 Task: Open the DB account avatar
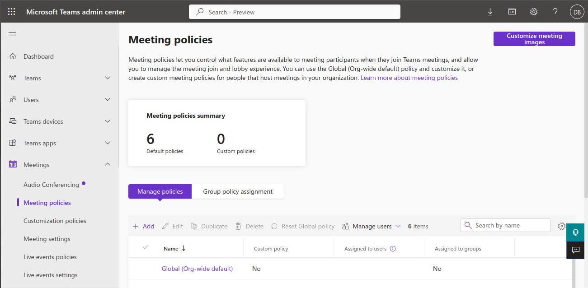point(577,12)
